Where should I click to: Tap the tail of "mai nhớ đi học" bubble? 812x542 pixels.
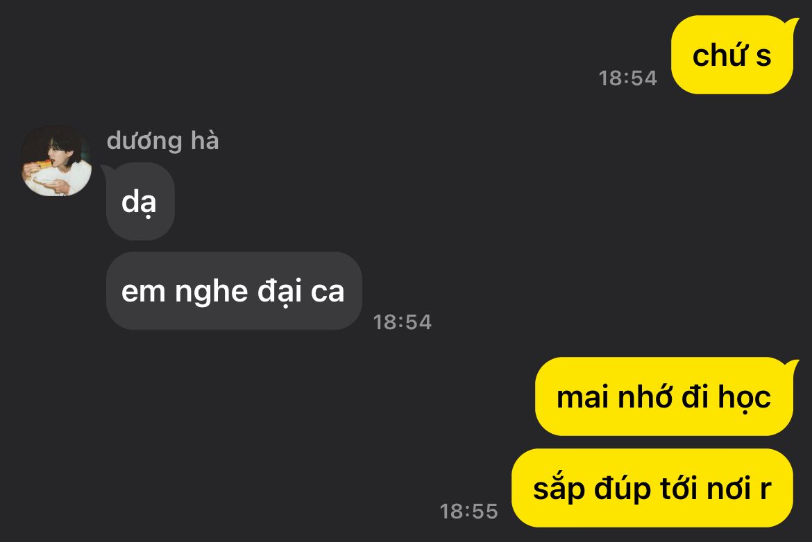[x=793, y=366]
